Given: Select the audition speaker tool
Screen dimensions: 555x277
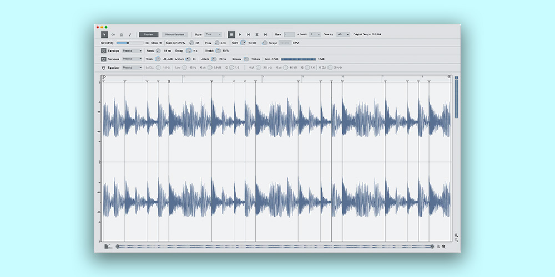Looking at the screenshot, I should (122, 34).
